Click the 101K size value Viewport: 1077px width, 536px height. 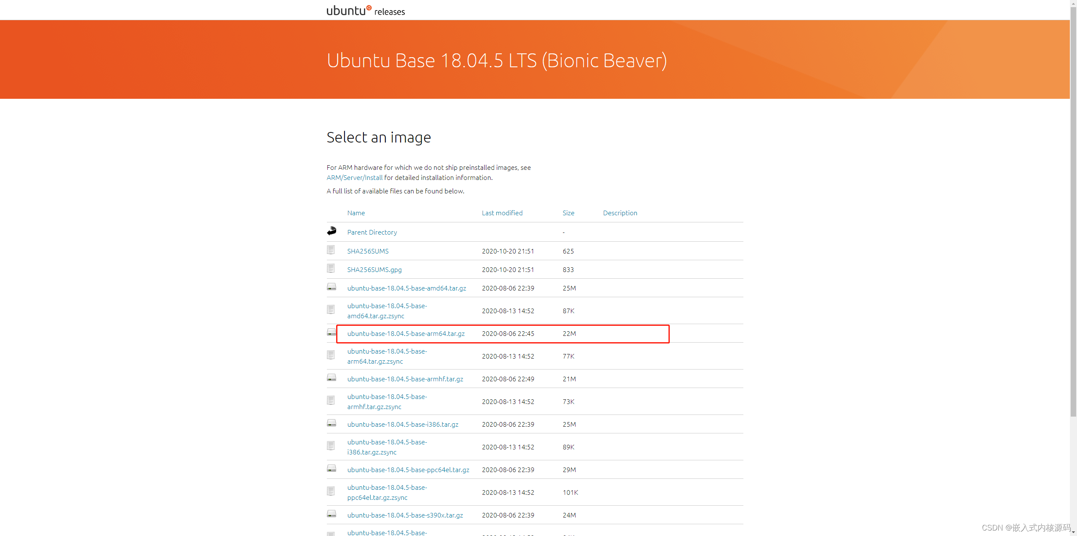tap(570, 492)
